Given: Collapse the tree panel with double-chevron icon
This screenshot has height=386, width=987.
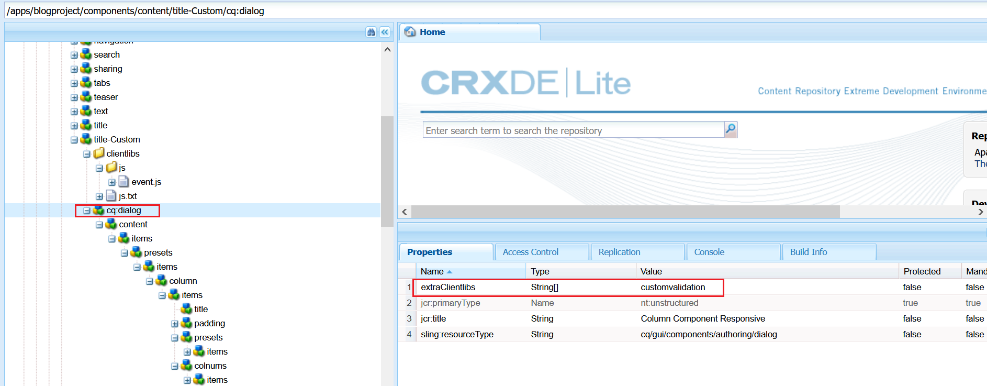Looking at the screenshot, I should pos(385,32).
